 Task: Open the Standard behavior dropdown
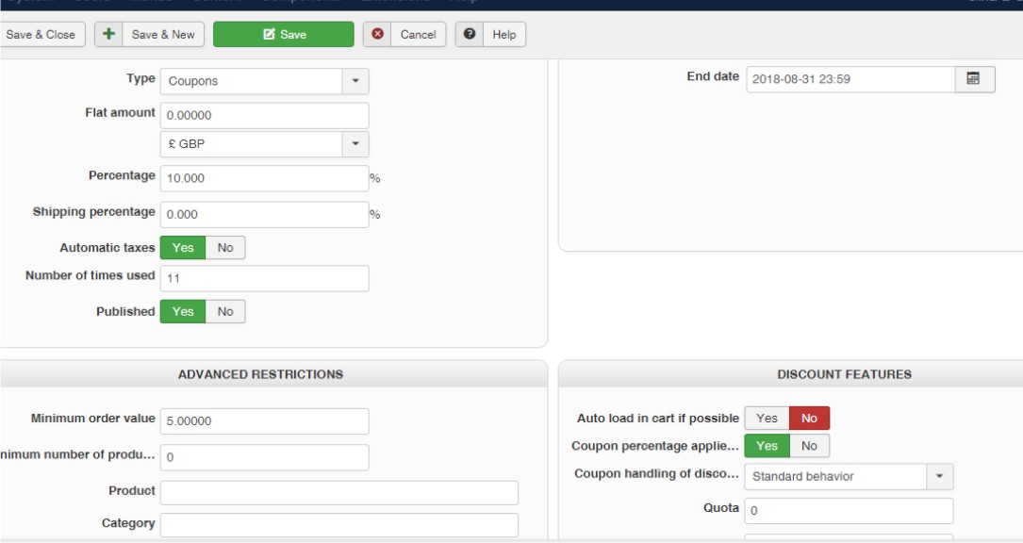[849, 476]
